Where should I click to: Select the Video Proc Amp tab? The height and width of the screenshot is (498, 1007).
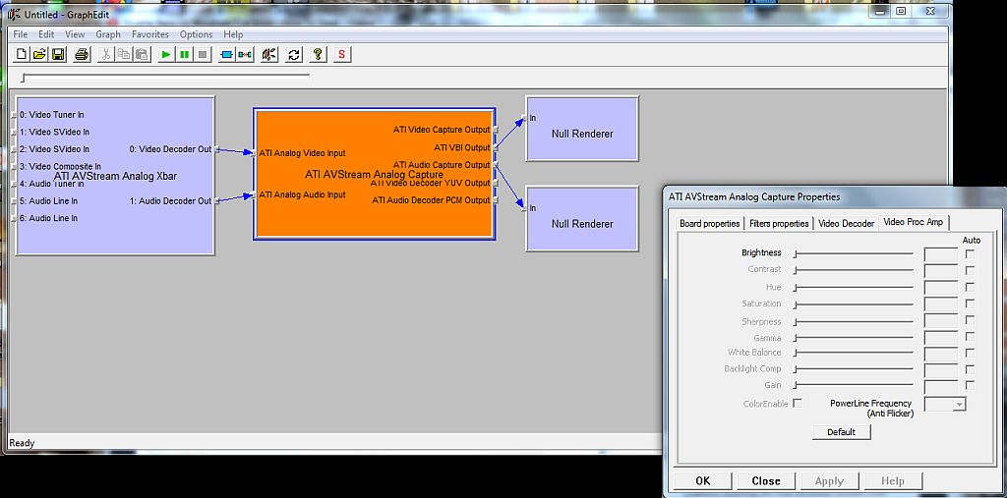[914, 221]
